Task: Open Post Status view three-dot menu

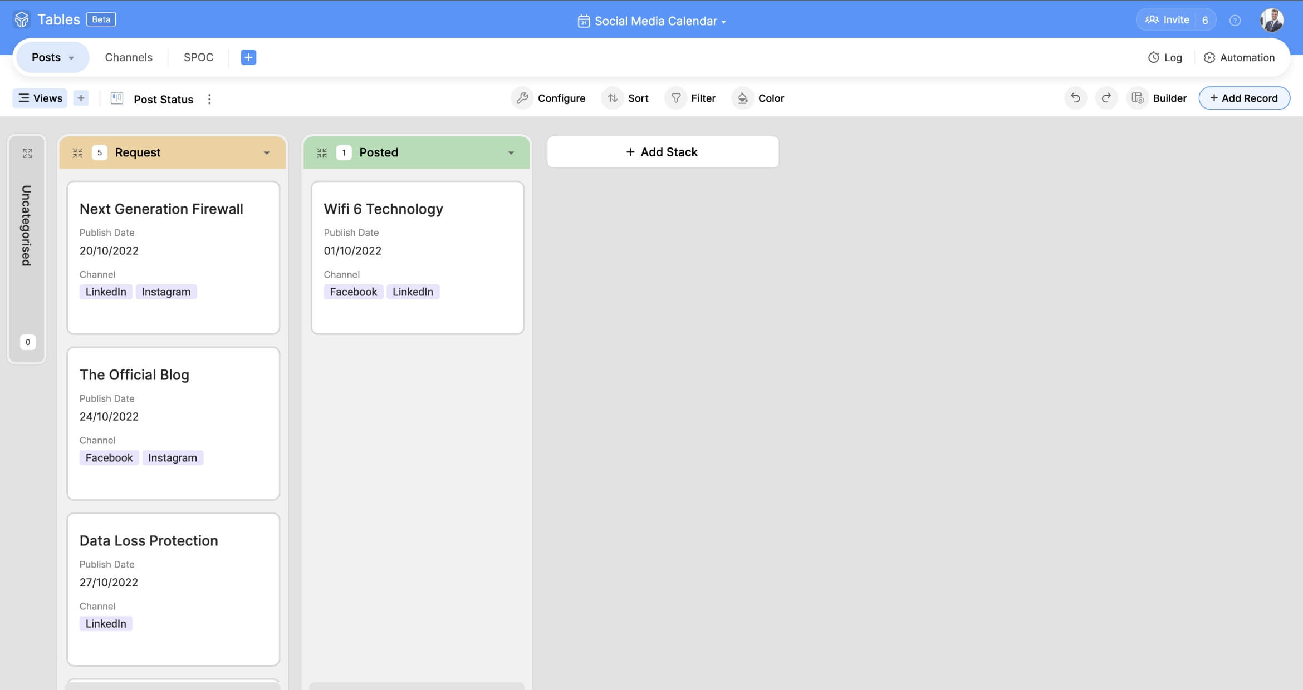Action: click(209, 99)
